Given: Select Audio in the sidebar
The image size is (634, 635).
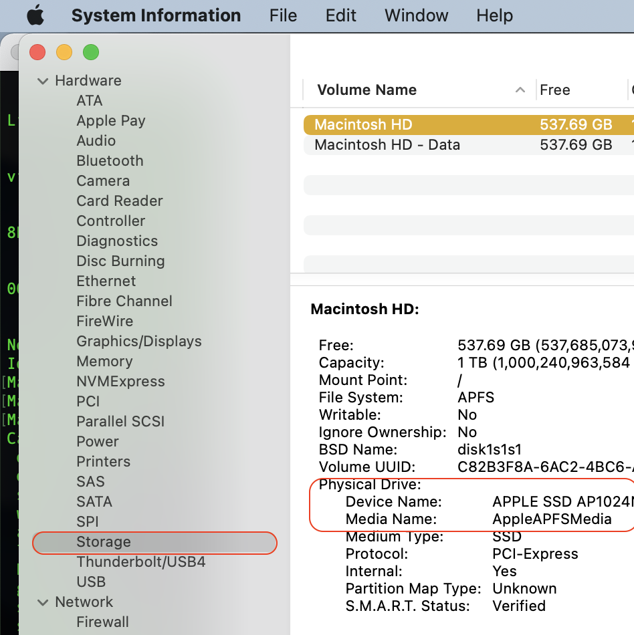Looking at the screenshot, I should click(x=96, y=140).
